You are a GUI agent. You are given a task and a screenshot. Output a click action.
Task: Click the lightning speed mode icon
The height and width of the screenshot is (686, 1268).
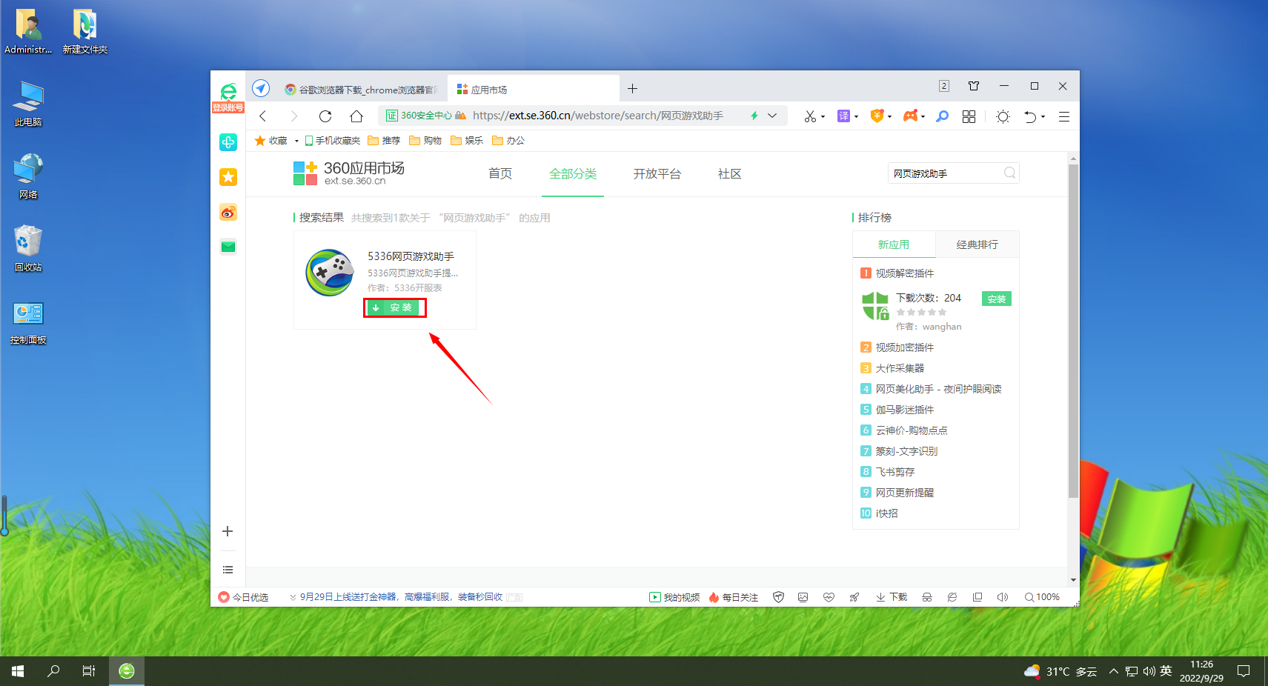[754, 116]
